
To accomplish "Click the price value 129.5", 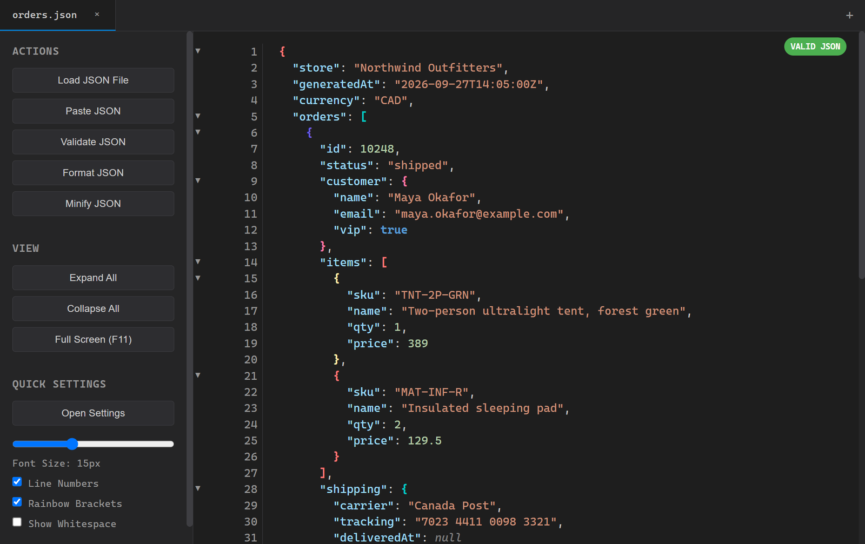I will coord(424,440).
